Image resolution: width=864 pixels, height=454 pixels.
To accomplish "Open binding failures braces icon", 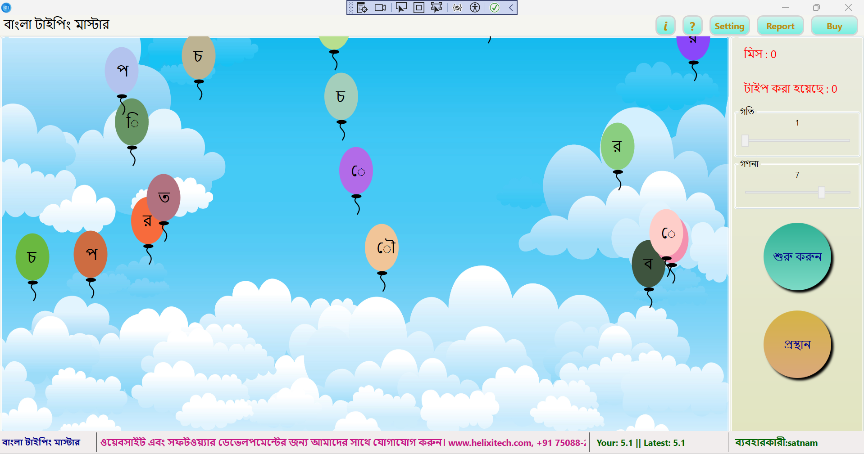I will pyautogui.click(x=457, y=8).
